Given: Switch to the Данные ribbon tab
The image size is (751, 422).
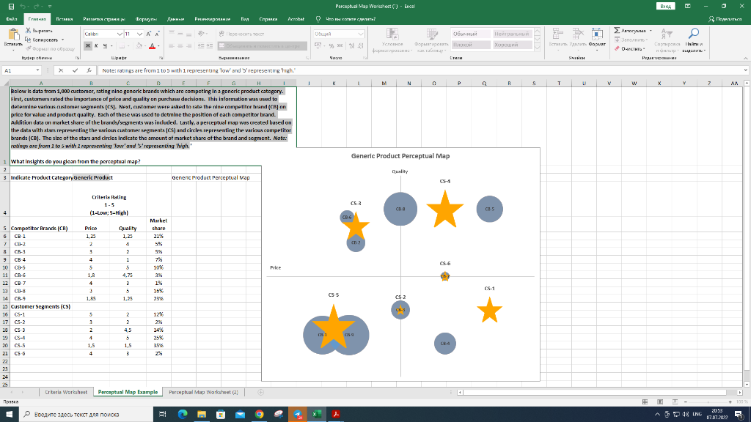Looking at the screenshot, I should (x=176, y=19).
